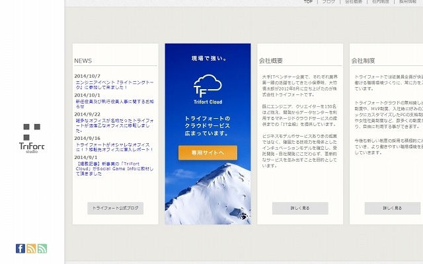This screenshot has width=423, height=264.
Task: Click the 大手ITベンチャー企業で paragraph
Action: pos(299,86)
